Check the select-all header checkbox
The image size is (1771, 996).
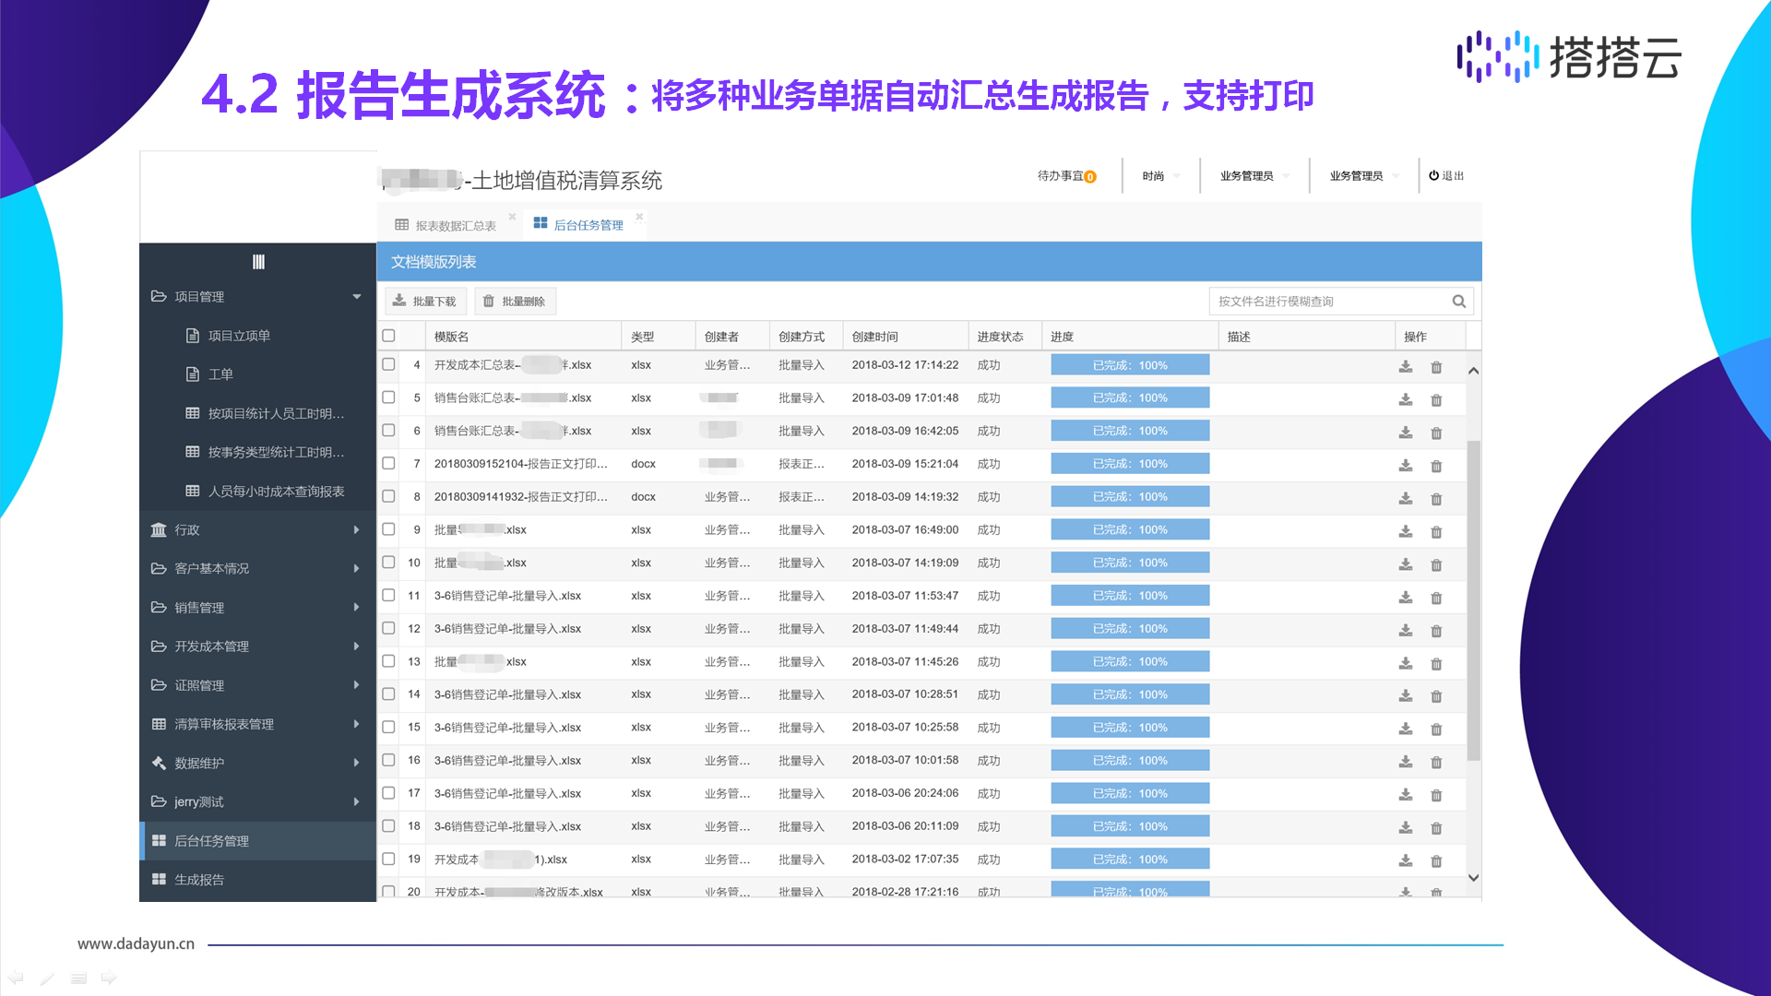[x=389, y=337]
